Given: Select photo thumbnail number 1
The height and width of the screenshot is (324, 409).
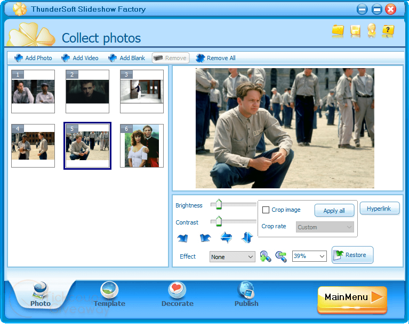Looking at the screenshot, I should tap(33, 92).
